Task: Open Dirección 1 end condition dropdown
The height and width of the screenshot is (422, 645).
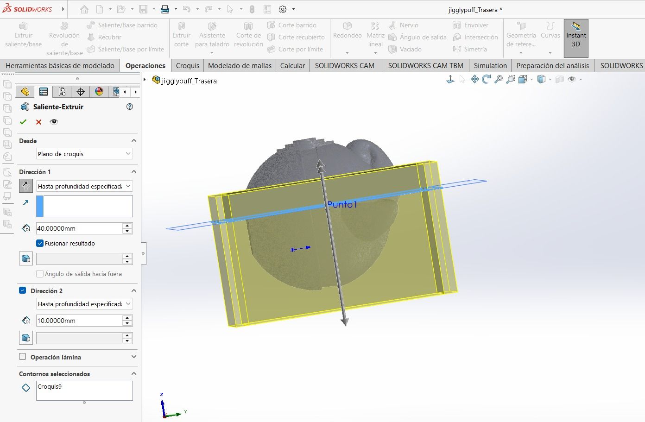Action: coord(84,186)
